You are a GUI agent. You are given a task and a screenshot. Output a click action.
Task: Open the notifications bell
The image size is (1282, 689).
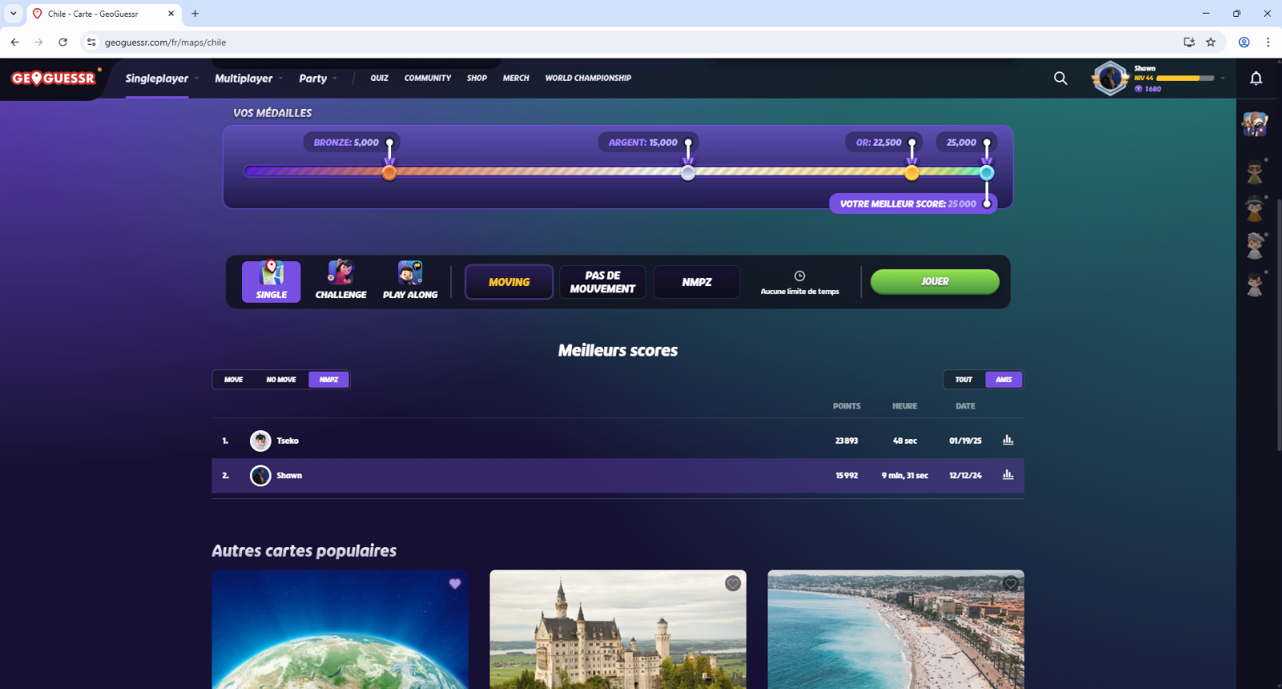coord(1256,79)
